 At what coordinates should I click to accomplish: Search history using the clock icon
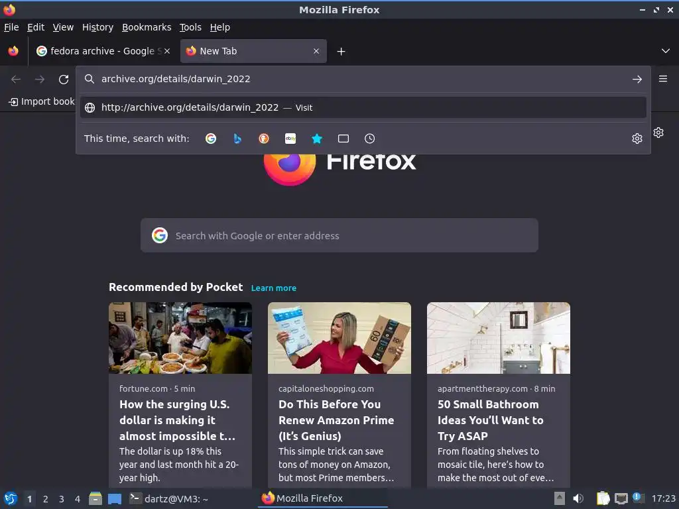(x=370, y=139)
